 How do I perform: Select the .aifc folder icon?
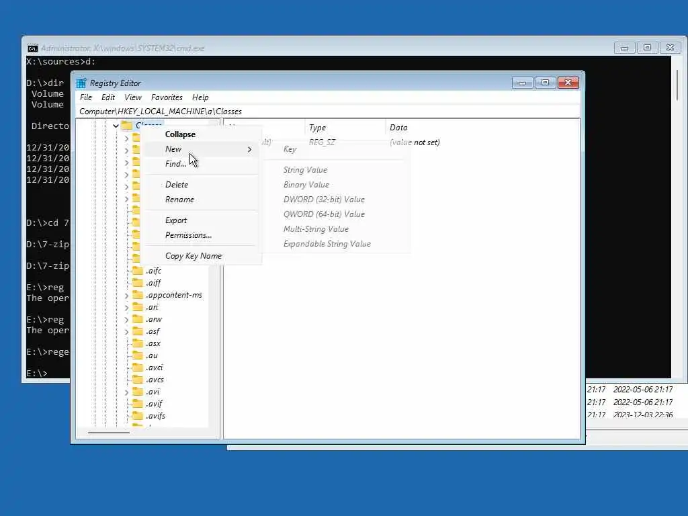pyautogui.click(x=138, y=270)
